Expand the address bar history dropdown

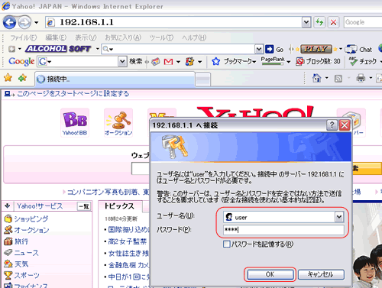(306, 22)
